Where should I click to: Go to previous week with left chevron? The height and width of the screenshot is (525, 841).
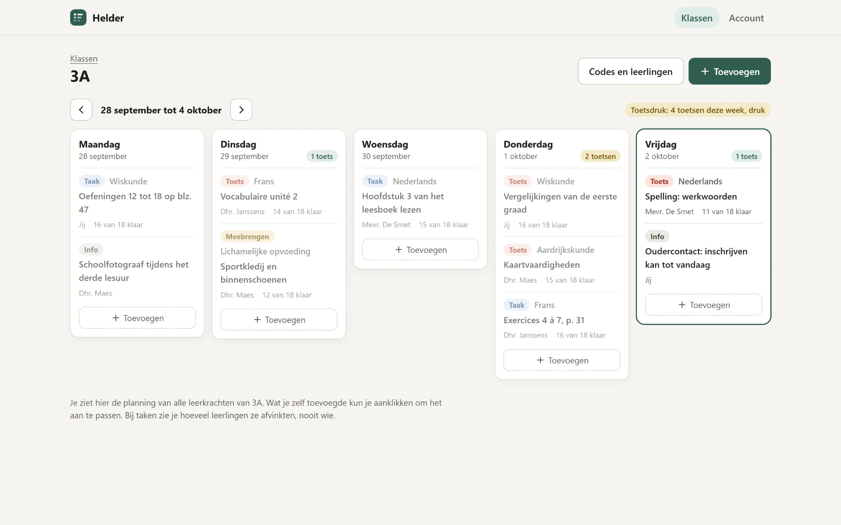click(x=81, y=110)
